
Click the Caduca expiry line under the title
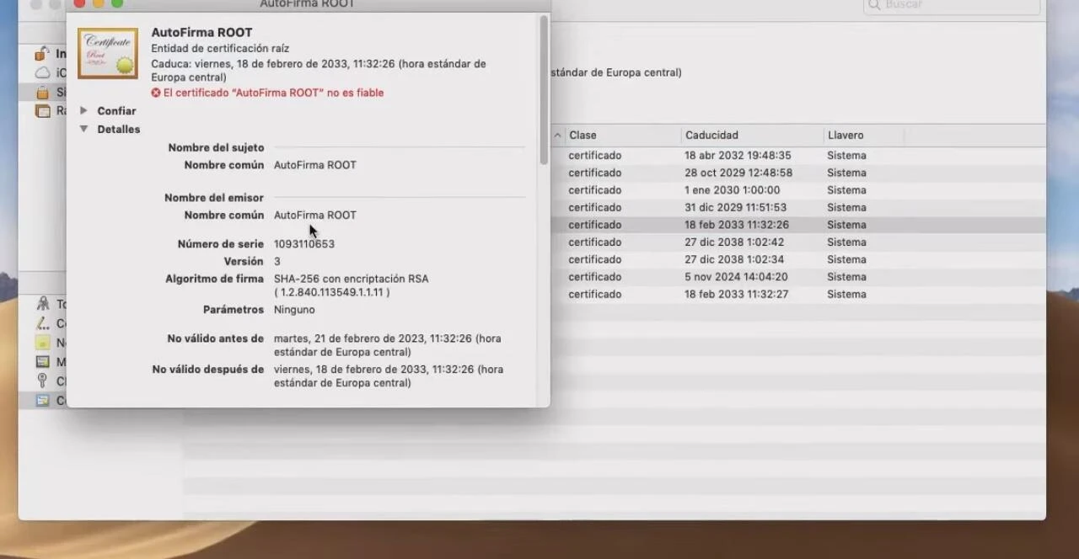319,71
